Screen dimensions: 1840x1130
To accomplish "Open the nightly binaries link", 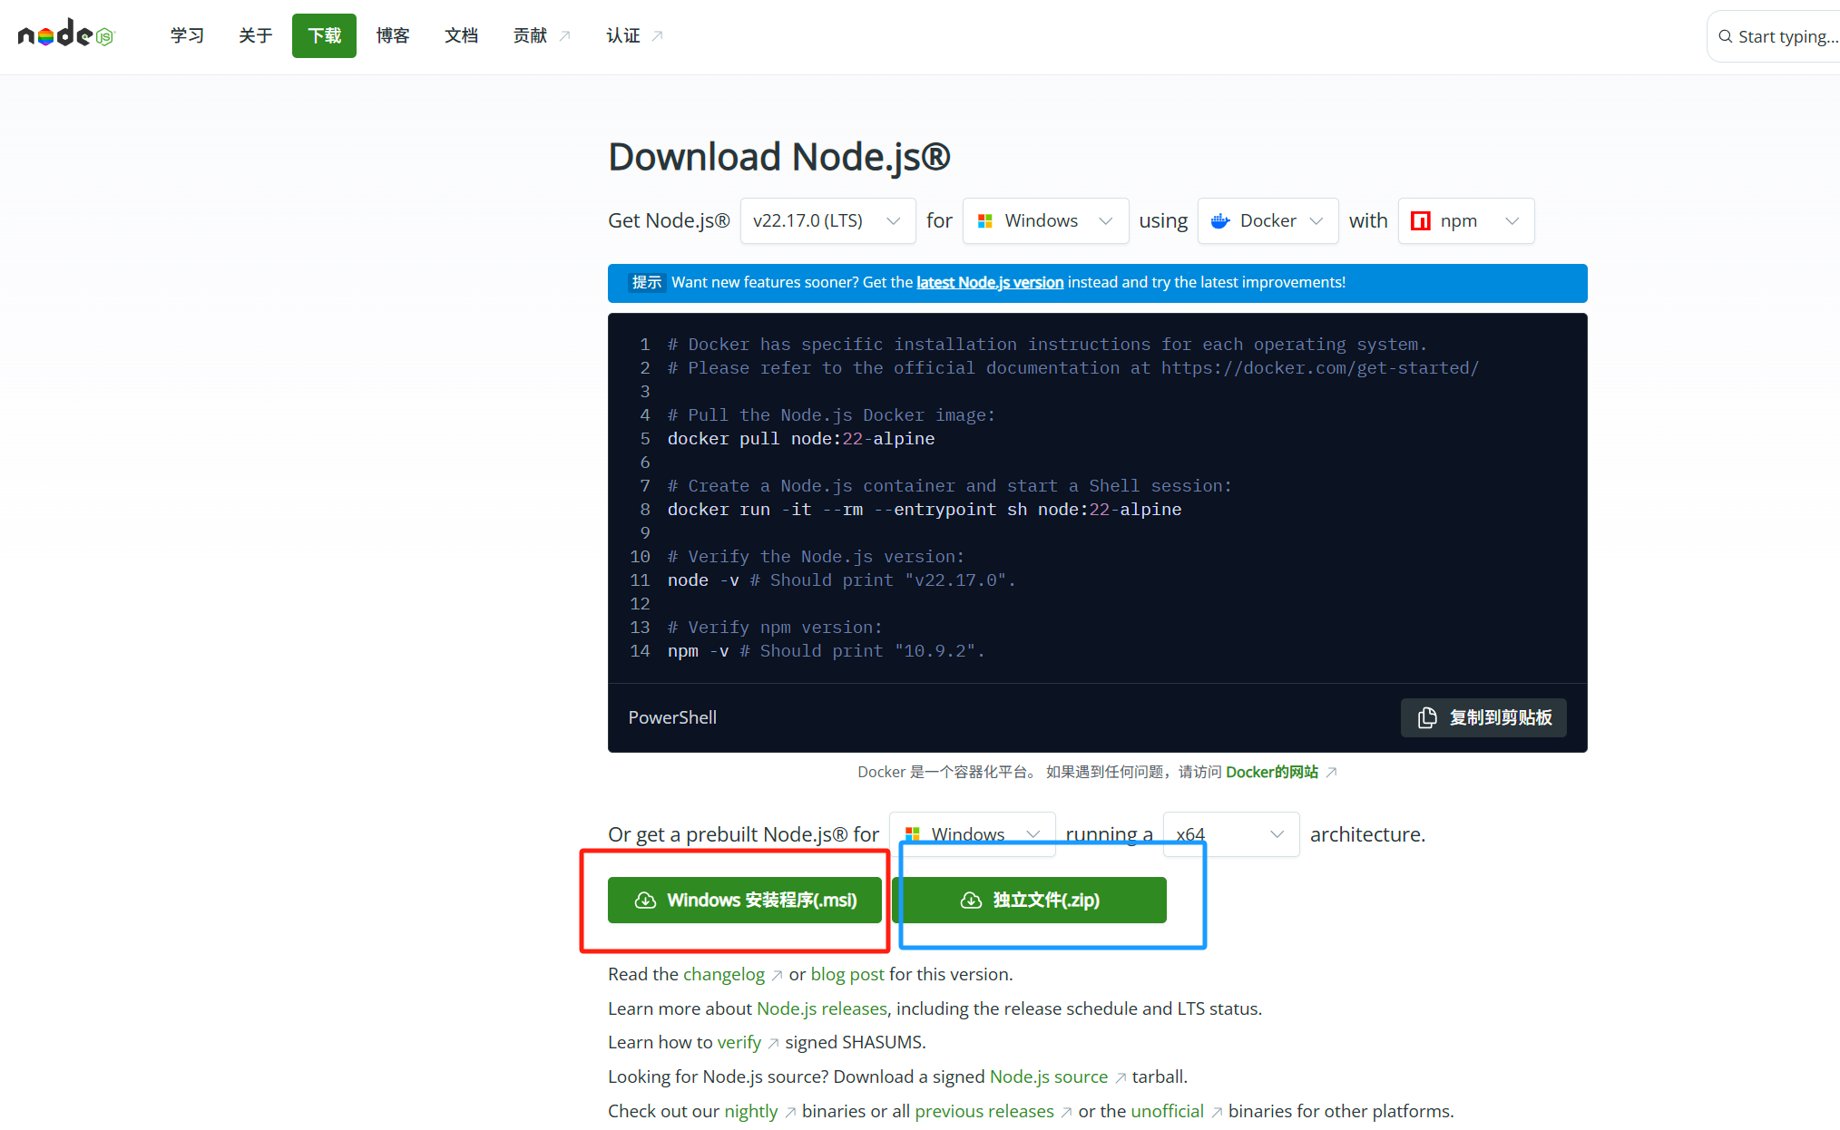I will 751,1111.
